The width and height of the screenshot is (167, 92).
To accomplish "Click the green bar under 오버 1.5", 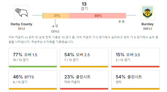I will 33,67.
